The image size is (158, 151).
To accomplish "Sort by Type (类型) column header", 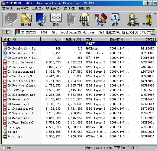I will pos(96,39).
